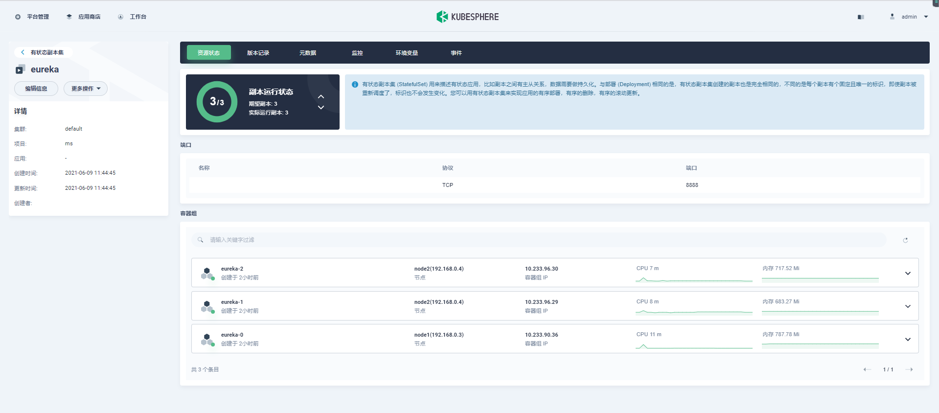Click the eureka-0 pod icon

[208, 339]
